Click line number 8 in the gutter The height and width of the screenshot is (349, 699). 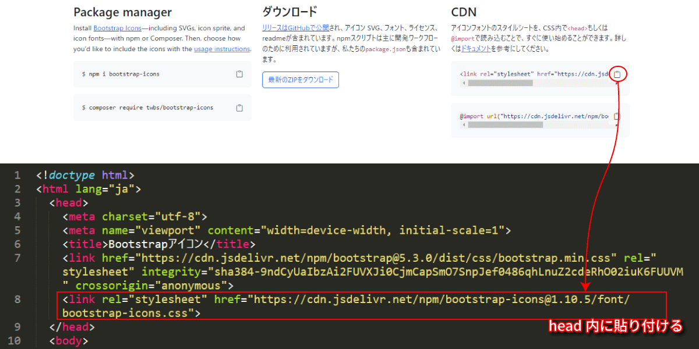click(x=17, y=300)
